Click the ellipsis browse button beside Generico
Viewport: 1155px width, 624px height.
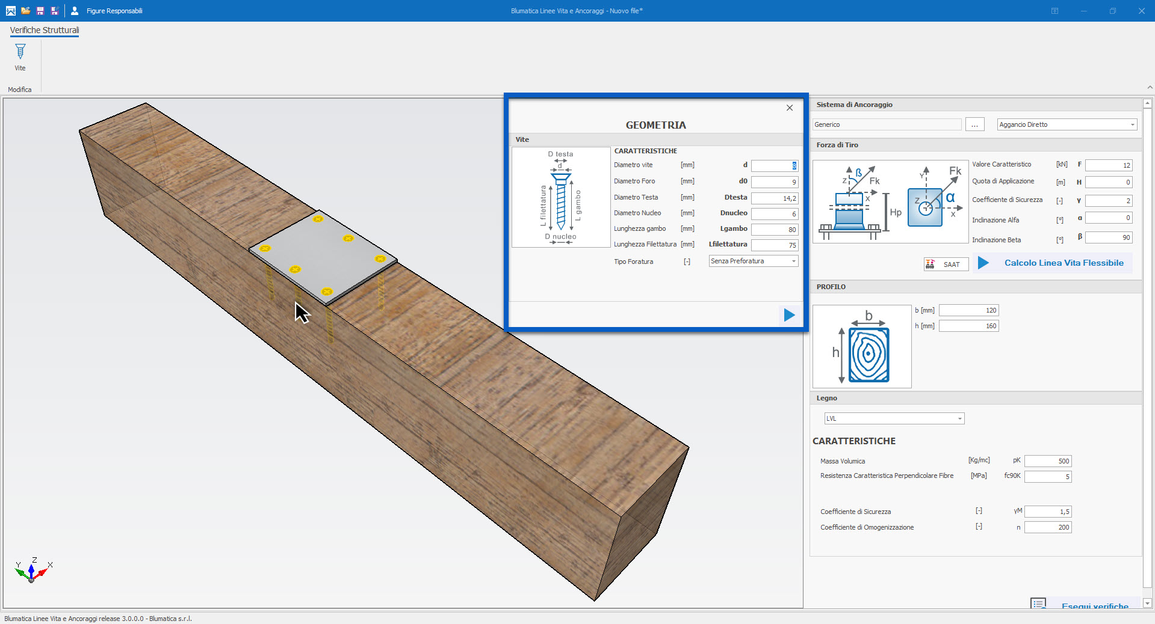(974, 124)
